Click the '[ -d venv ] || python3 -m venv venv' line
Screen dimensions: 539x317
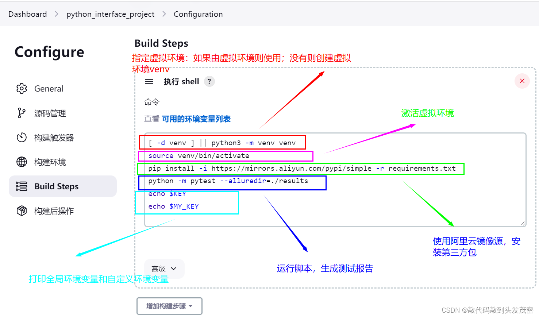click(222, 143)
